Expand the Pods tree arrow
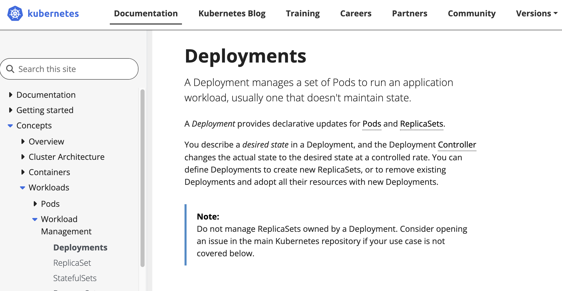 pos(35,204)
